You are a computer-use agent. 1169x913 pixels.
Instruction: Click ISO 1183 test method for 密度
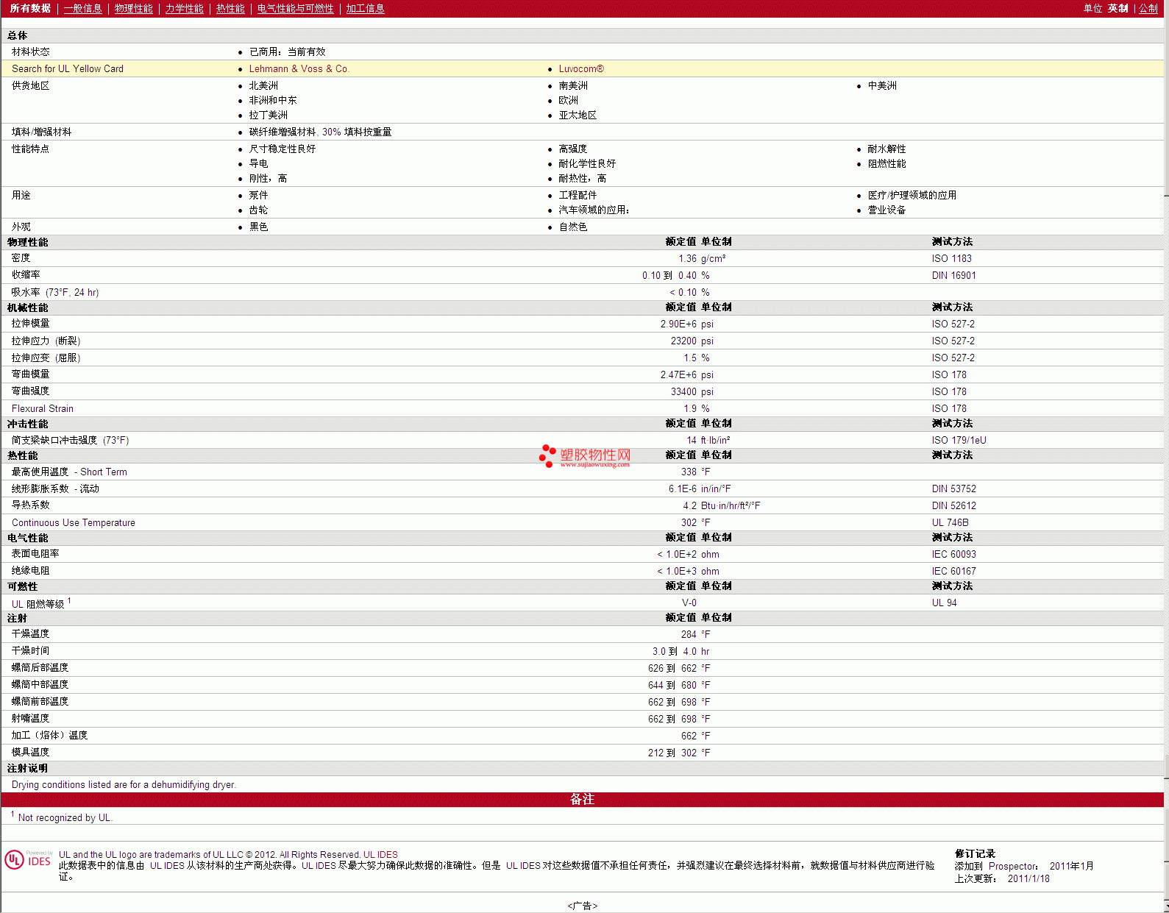pyautogui.click(x=951, y=259)
